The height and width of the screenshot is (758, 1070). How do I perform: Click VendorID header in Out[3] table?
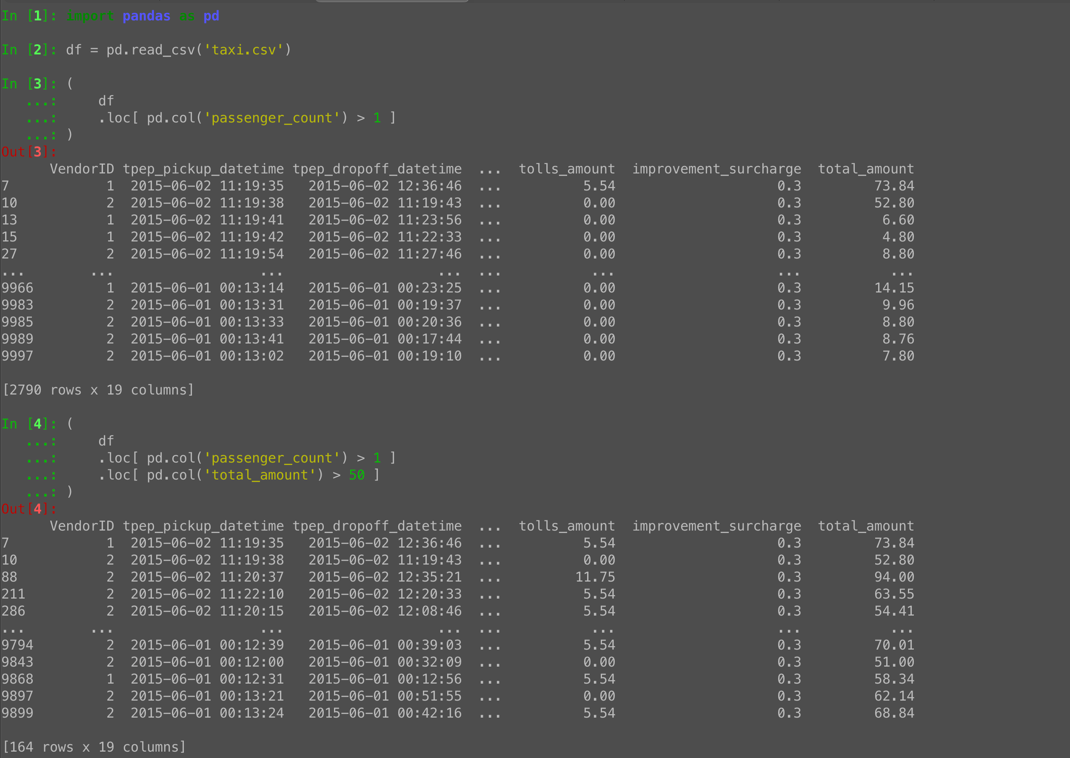pos(82,169)
